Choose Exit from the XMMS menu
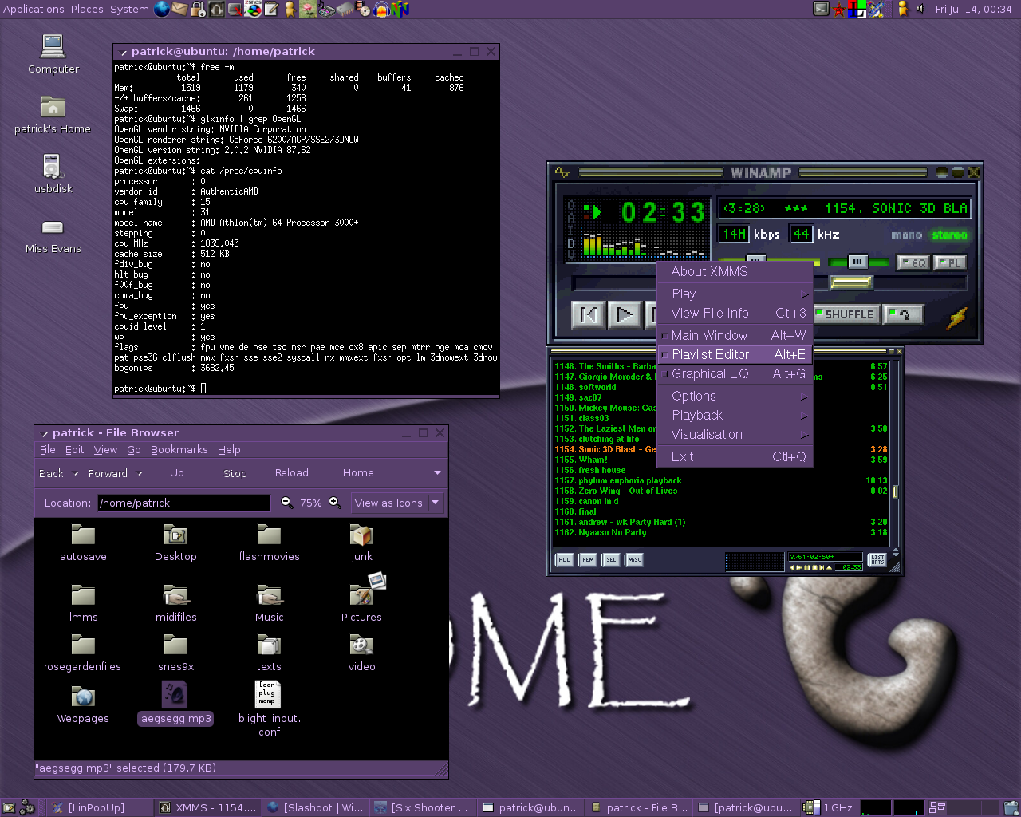 (x=735, y=457)
